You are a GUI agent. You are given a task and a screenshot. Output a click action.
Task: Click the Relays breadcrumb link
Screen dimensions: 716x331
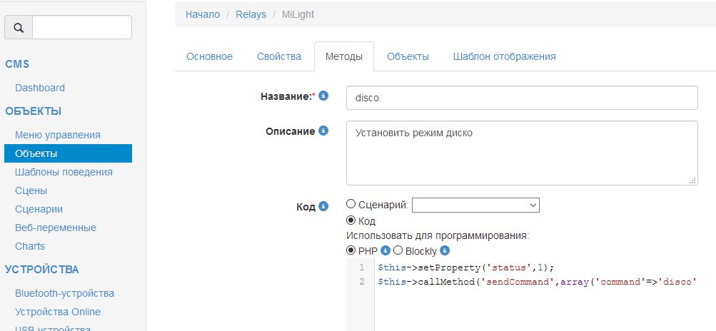tap(250, 14)
